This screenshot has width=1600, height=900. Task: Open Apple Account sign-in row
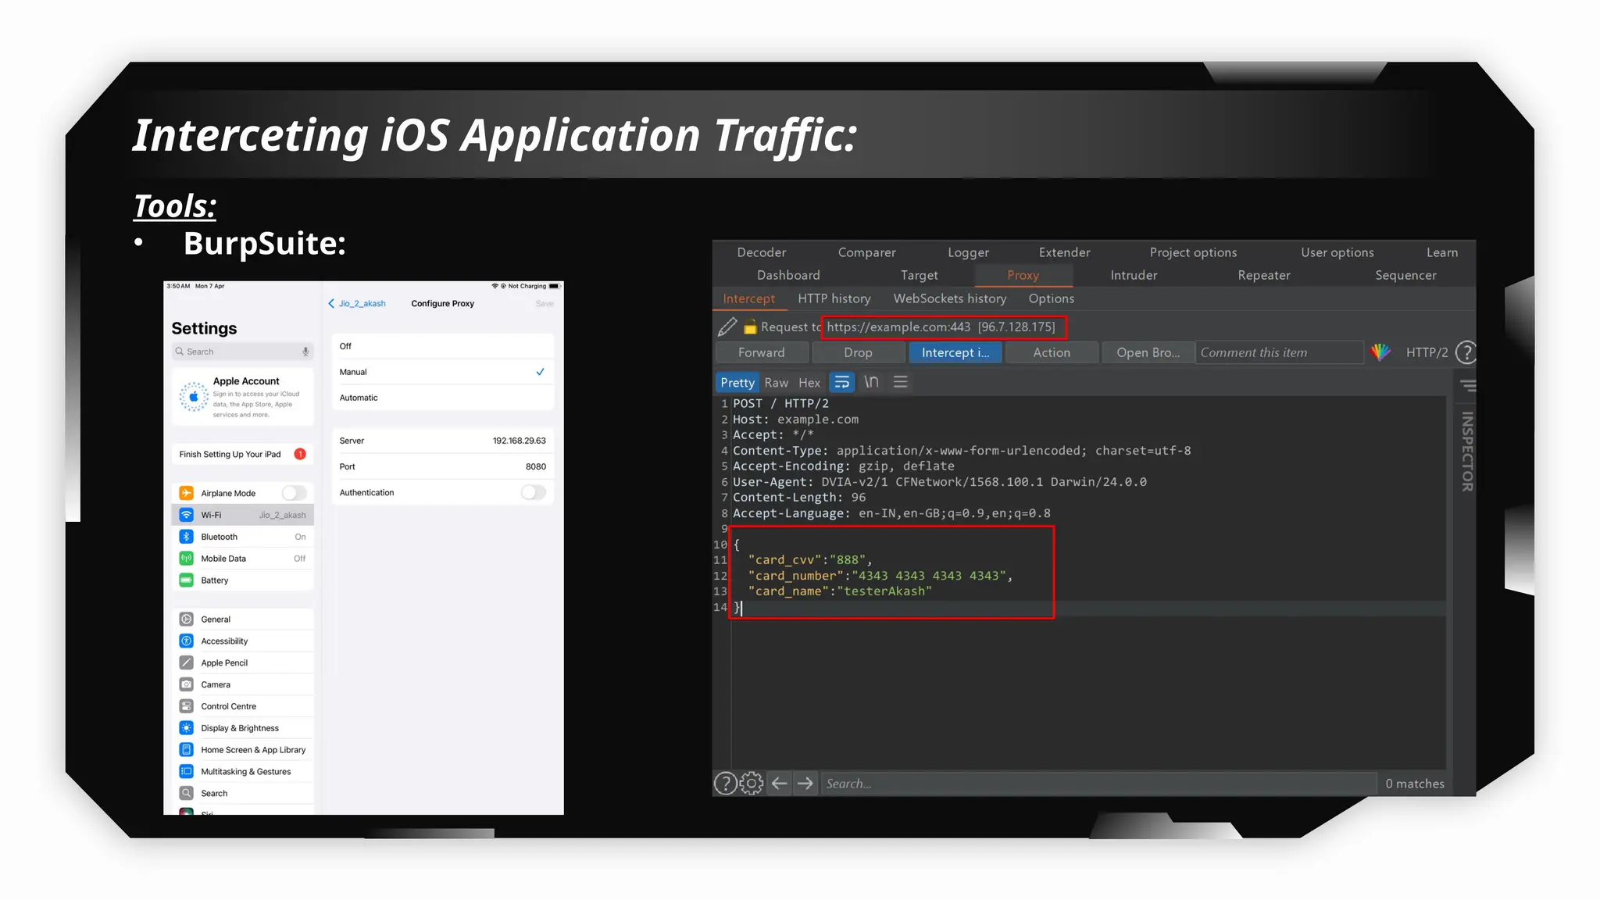243,397
